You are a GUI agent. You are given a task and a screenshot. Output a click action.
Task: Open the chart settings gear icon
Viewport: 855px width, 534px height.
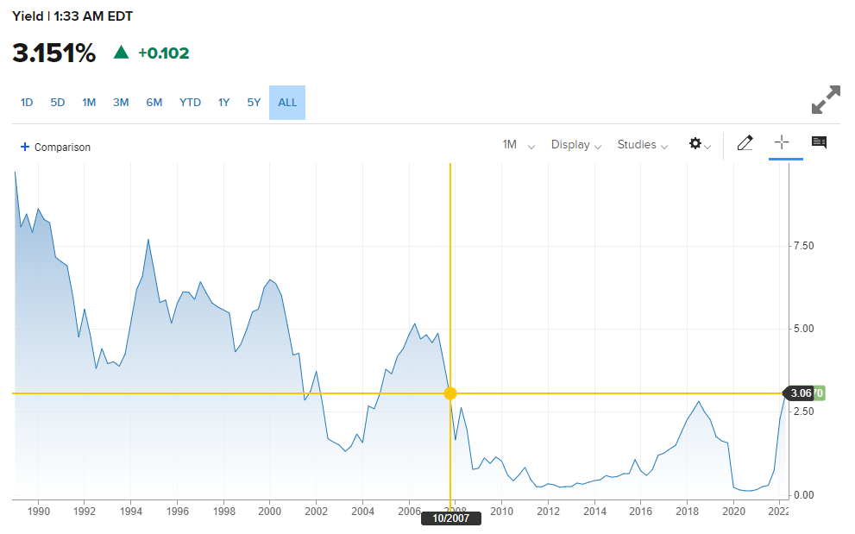(695, 143)
